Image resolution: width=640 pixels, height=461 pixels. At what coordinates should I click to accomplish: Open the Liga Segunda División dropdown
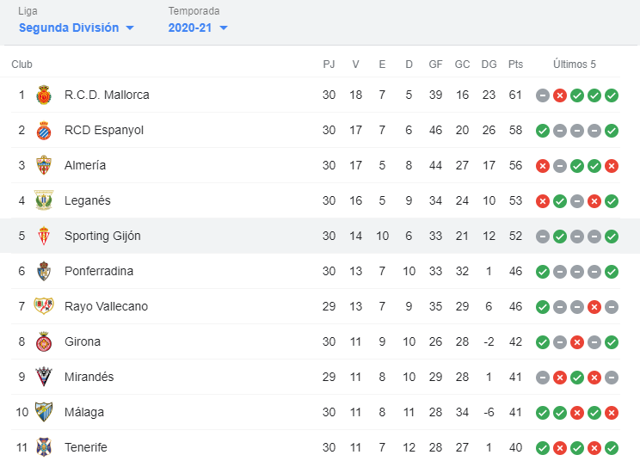coord(77,28)
